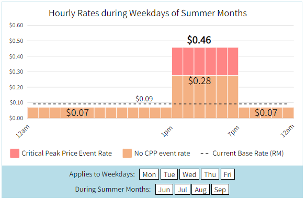
Task: Click the evening $0.07 off-peak bar label
Action: [x=266, y=113]
